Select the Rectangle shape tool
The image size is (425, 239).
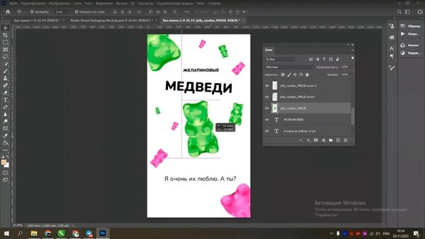pyautogui.click(x=5, y=128)
